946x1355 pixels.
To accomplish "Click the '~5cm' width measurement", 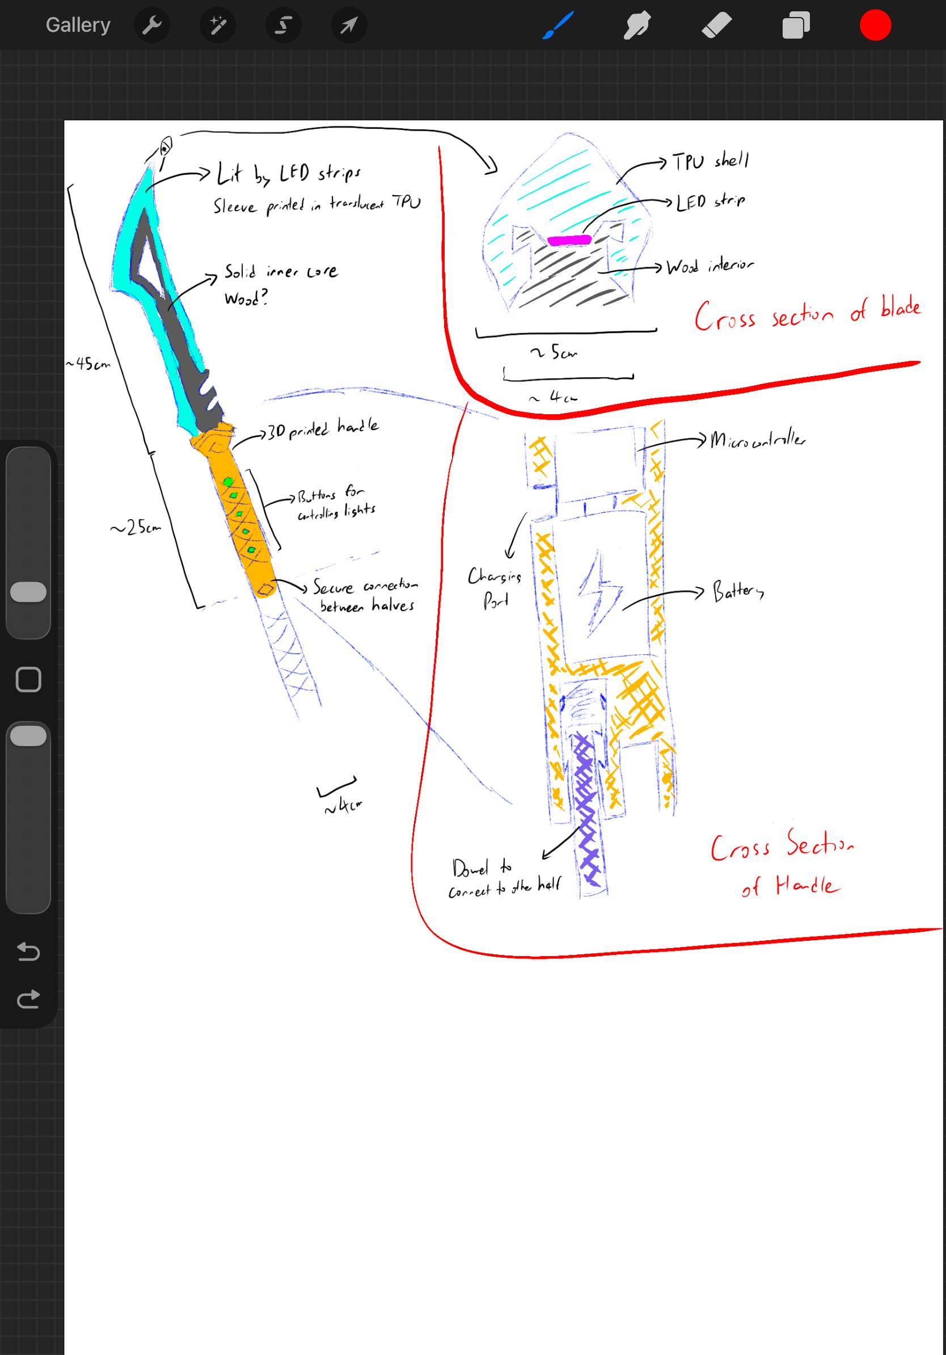I will [x=555, y=353].
